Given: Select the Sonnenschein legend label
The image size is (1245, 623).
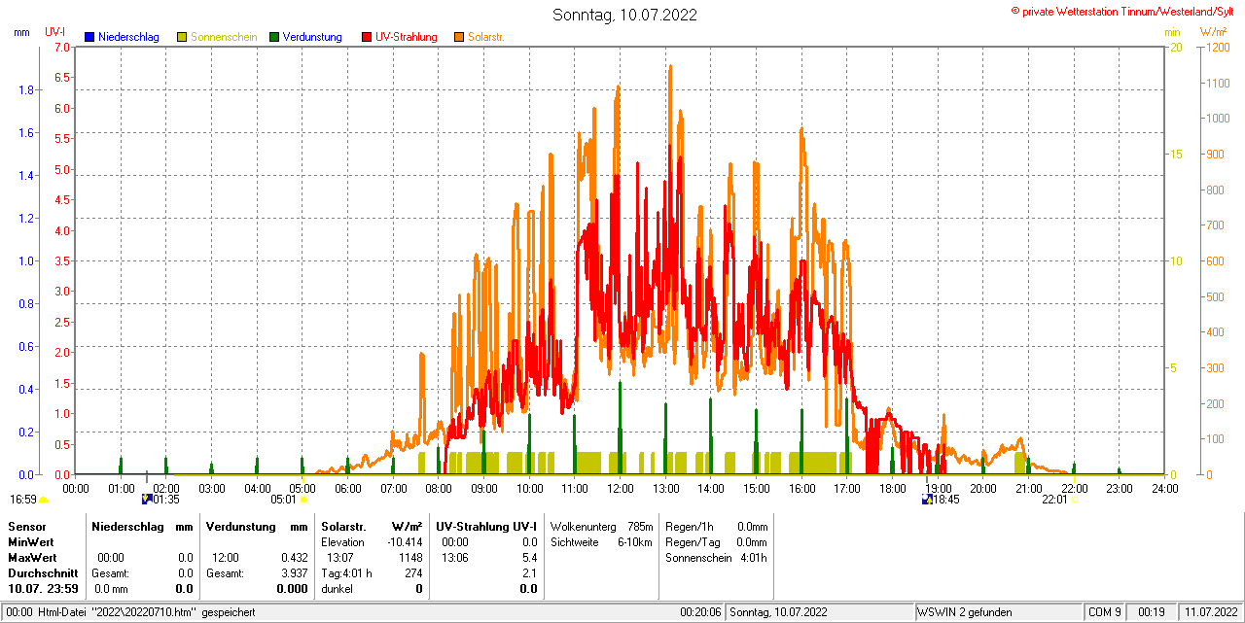Looking at the screenshot, I should (x=224, y=37).
